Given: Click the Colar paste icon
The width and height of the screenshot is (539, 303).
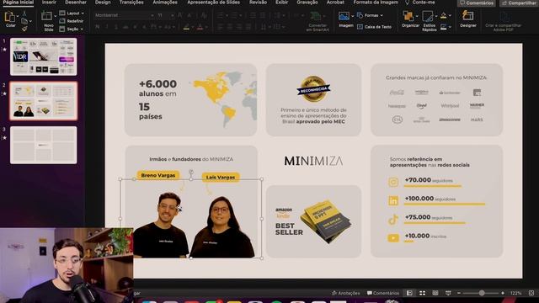Looking at the screenshot, I should (x=9, y=17).
